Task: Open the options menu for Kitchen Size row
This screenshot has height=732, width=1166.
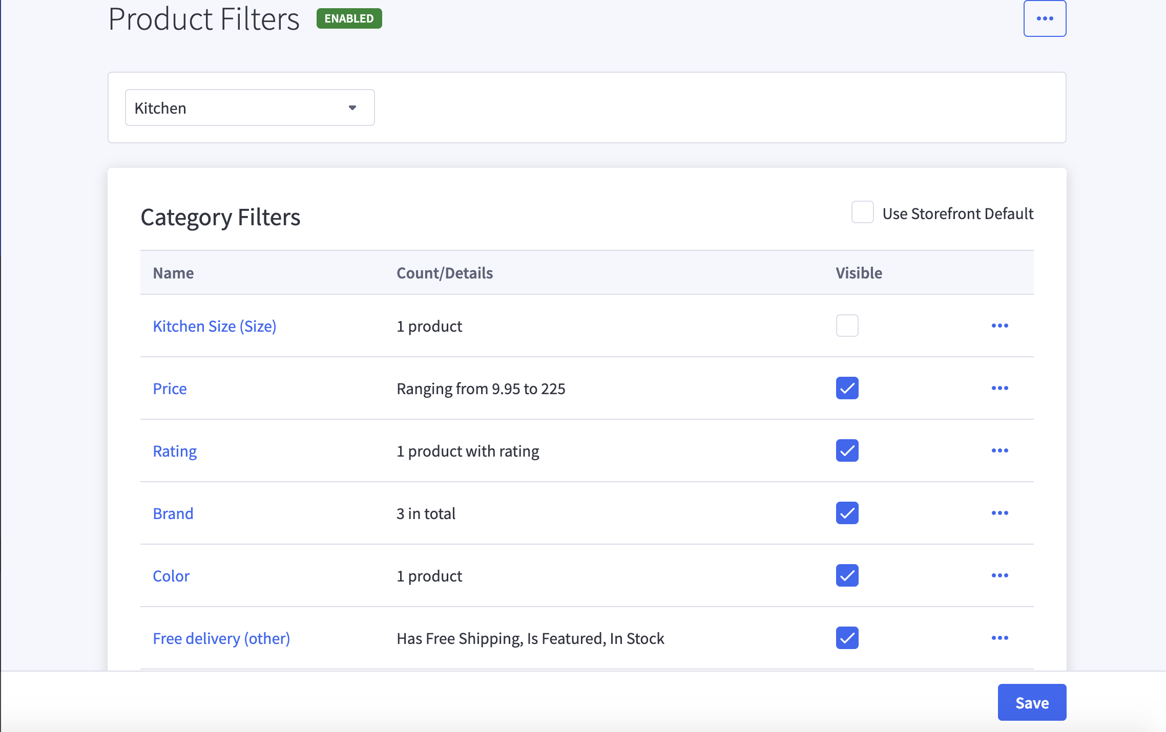Action: [1000, 326]
